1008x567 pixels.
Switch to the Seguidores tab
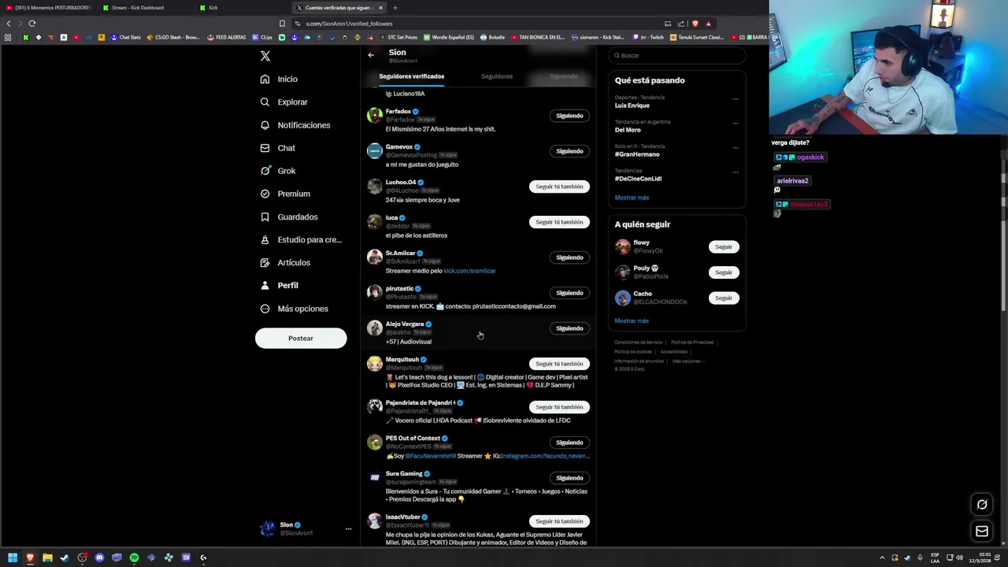point(497,76)
